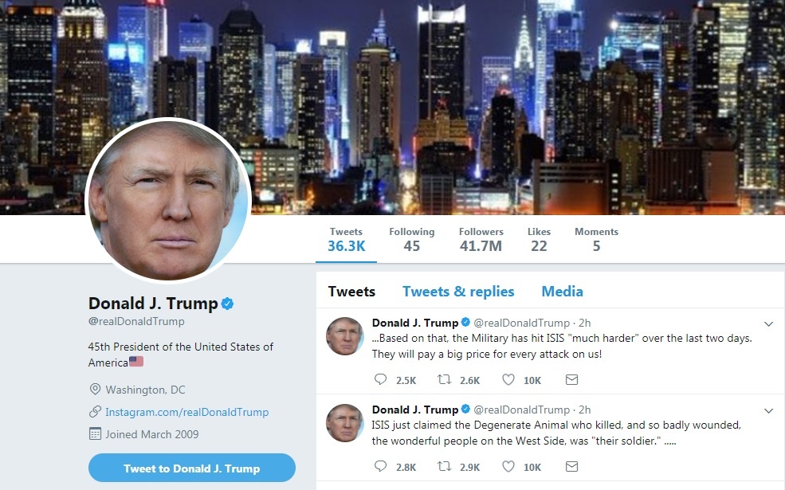Image resolution: width=785 pixels, height=490 pixels.
Task: Retweet the 'Based on that, the Military' tweet
Action: click(444, 379)
